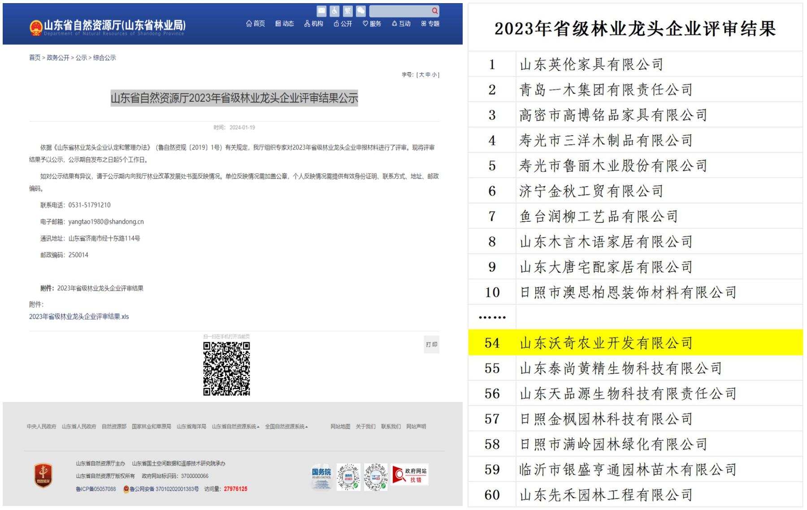Set font size to 大
Screen dimensions: 807x510
[x=421, y=75]
